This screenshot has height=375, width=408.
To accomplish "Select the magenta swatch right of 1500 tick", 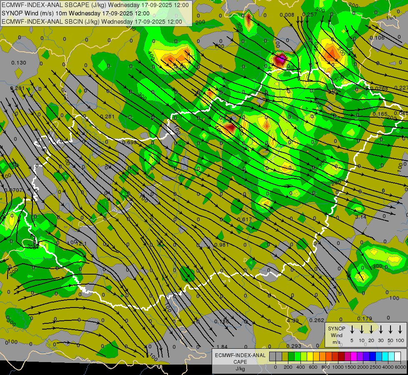I will (x=354, y=357).
